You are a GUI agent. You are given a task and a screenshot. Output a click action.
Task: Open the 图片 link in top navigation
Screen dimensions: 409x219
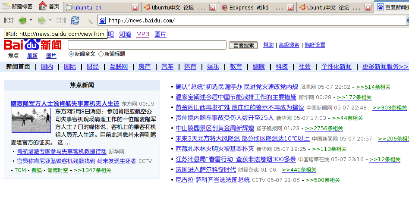(160, 34)
